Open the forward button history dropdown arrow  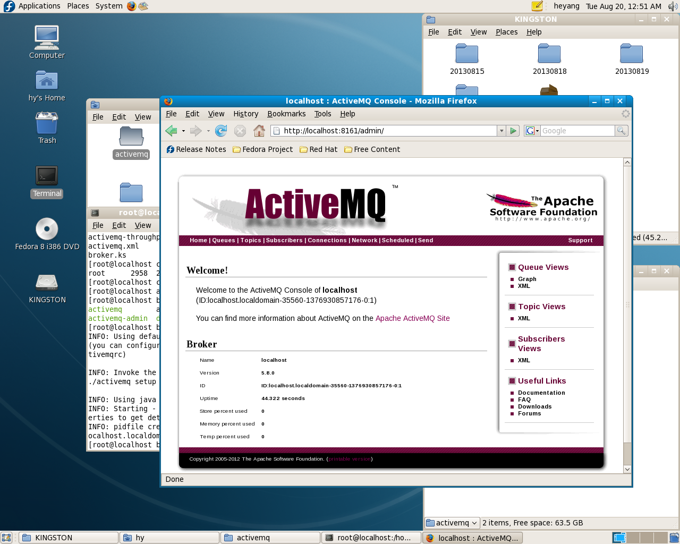[x=208, y=131]
